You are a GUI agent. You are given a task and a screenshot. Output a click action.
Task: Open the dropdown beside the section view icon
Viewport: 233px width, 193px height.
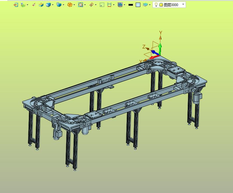(x=85, y=5)
